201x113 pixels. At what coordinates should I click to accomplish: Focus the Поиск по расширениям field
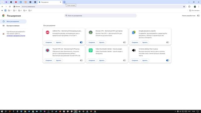pos(100,16)
